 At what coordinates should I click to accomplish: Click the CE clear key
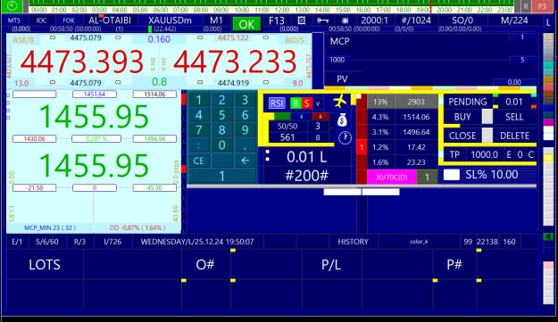coord(198,161)
